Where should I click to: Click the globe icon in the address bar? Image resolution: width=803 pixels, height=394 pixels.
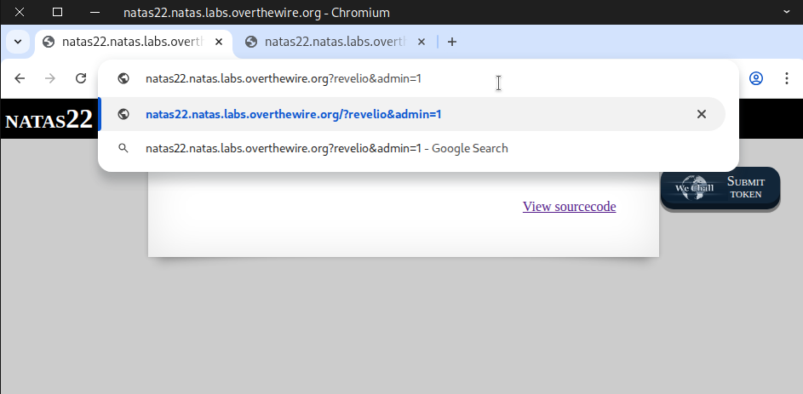click(123, 79)
